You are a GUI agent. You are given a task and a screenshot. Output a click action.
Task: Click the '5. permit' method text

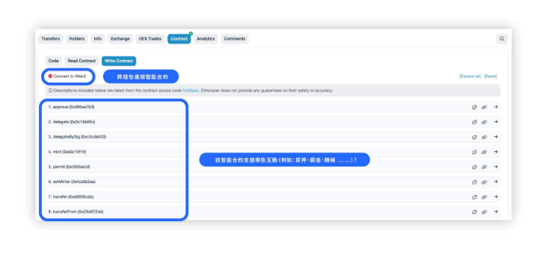69,167
